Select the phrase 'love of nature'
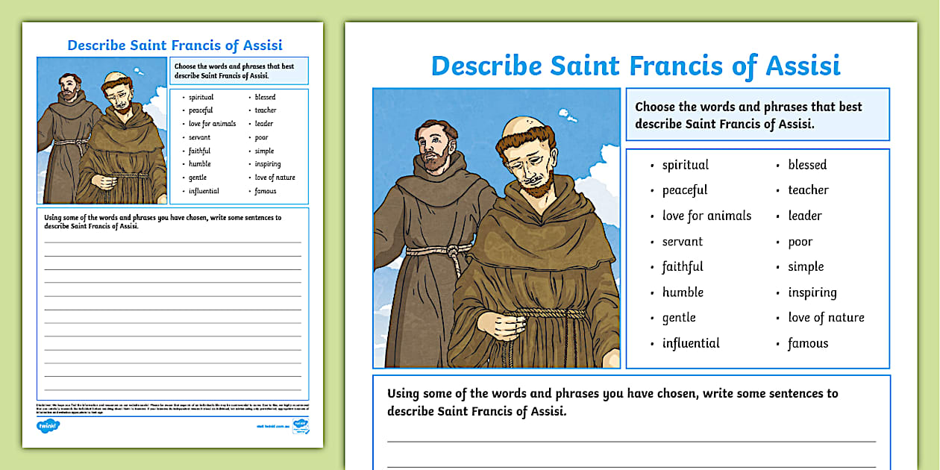The image size is (940, 470). (826, 317)
